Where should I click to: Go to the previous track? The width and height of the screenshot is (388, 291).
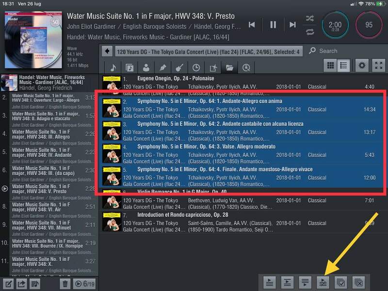pos(252,25)
